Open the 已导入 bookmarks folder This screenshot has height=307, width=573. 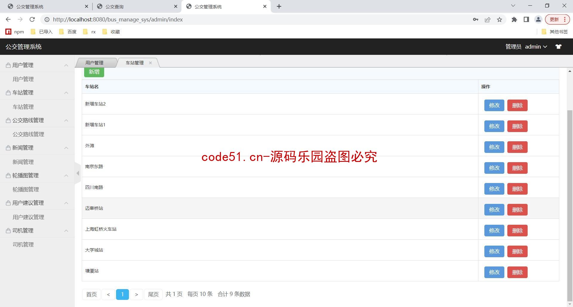[42, 32]
